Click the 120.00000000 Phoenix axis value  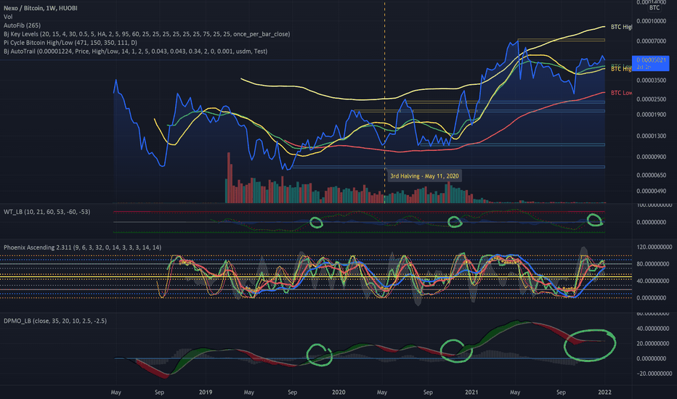tap(654, 247)
